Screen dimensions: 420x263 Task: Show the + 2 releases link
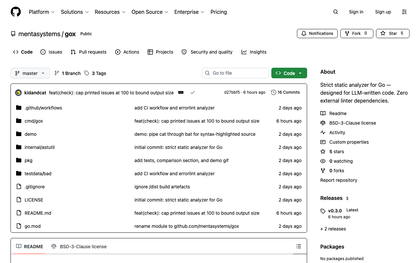coord(333,229)
